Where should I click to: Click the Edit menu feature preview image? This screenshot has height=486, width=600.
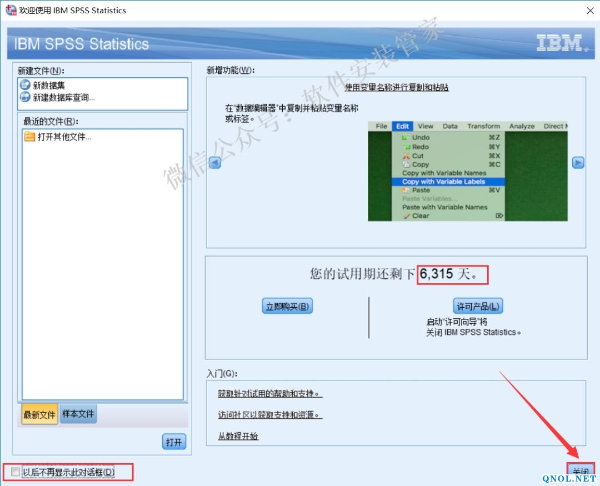pyautogui.click(x=468, y=171)
